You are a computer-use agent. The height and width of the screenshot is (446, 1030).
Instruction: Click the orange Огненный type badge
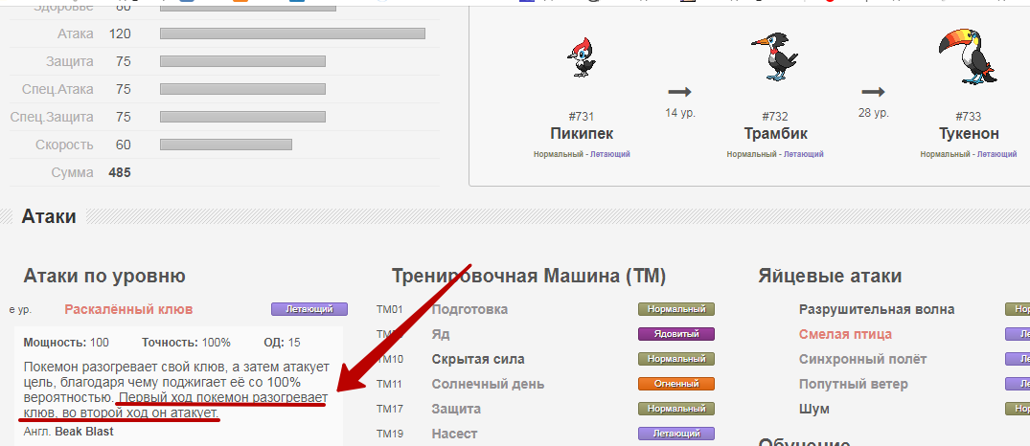tap(675, 384)
